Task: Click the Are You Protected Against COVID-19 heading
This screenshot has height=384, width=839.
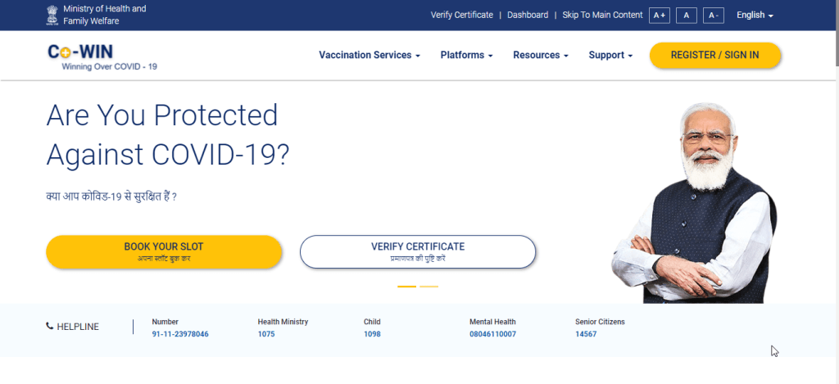Action: tap(167, 135)
